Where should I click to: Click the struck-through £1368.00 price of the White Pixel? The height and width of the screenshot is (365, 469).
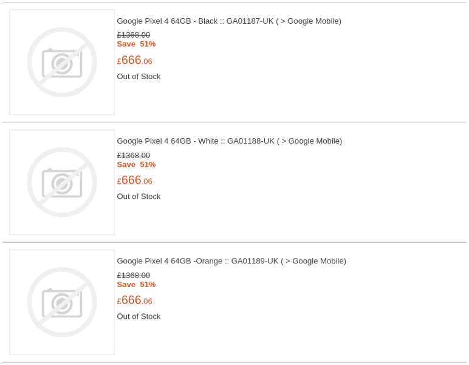pyautogui.click(x=134, y=155)
